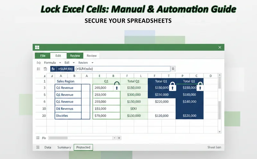Click the $220,000 cell
Screen dimensions: 257x159
(162, 102)
